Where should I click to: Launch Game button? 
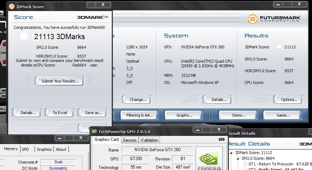(x=283, y=115)
